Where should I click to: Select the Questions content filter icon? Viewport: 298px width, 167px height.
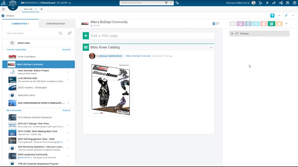coord(264,24)
